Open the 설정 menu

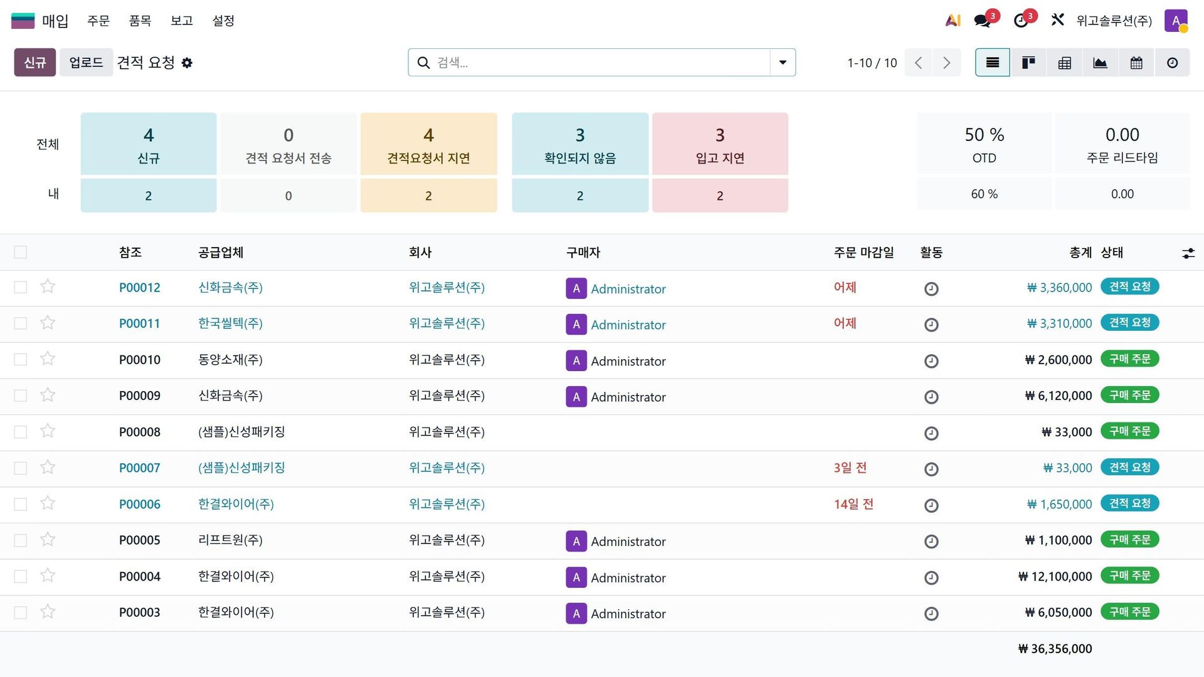coord(223,21)
